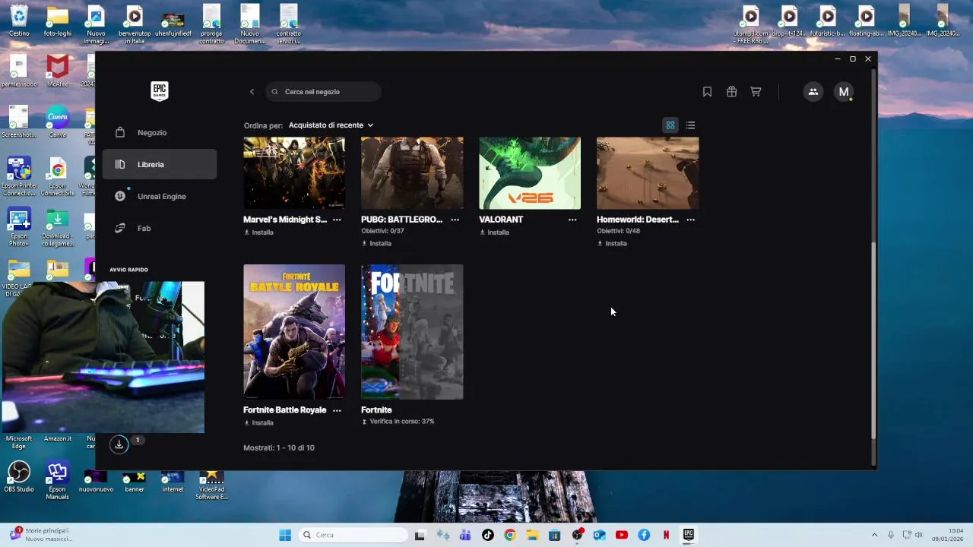Click the Fortnite title text

coord(376,410)
